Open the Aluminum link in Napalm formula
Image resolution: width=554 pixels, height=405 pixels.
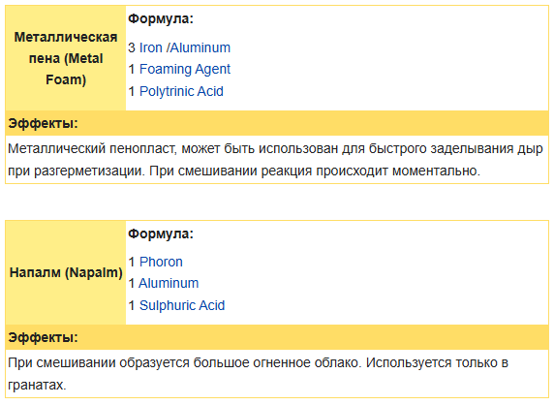(x=169, y=284)
